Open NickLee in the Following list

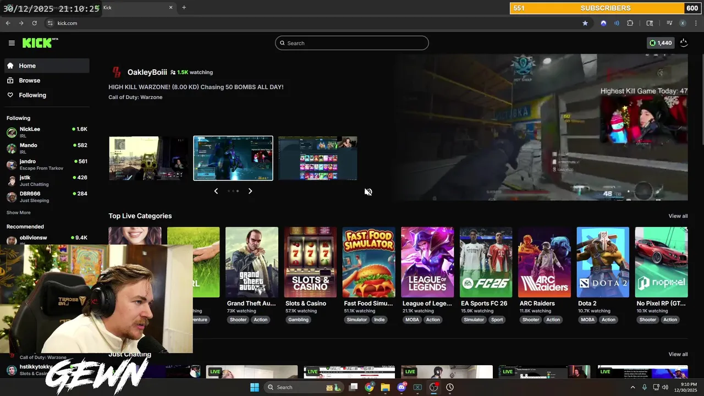point(47,132)
